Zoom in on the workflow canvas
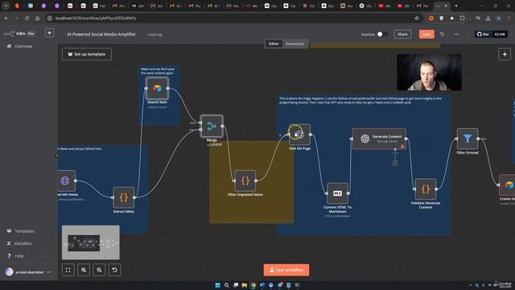Viewport: 515px width, 290px height. (84, 270)
